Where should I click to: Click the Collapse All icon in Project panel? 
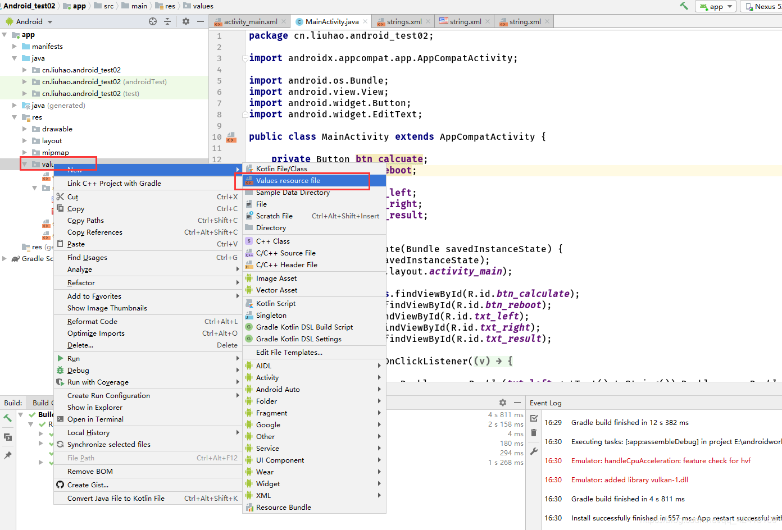(167, 21)
